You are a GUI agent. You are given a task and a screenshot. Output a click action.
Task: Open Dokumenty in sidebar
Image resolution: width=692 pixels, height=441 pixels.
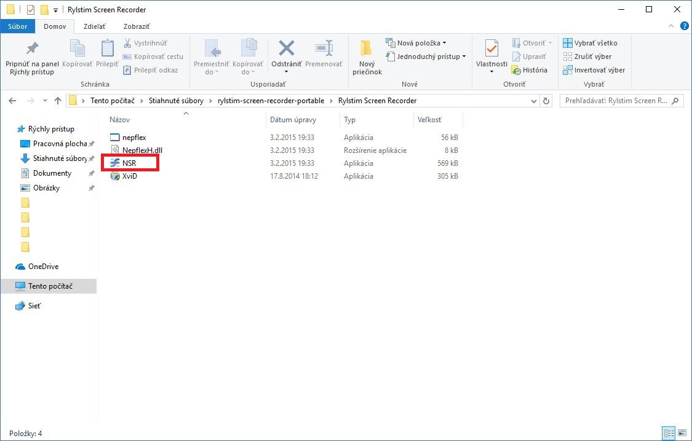(x=47, y=173)
